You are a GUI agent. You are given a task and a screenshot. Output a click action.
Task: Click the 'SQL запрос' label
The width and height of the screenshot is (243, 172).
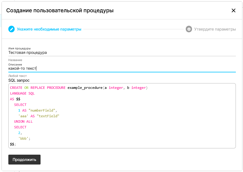pos(19,80)
